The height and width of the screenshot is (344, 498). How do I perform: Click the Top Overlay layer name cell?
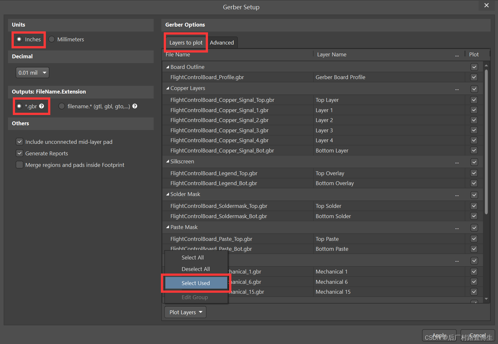389,173
